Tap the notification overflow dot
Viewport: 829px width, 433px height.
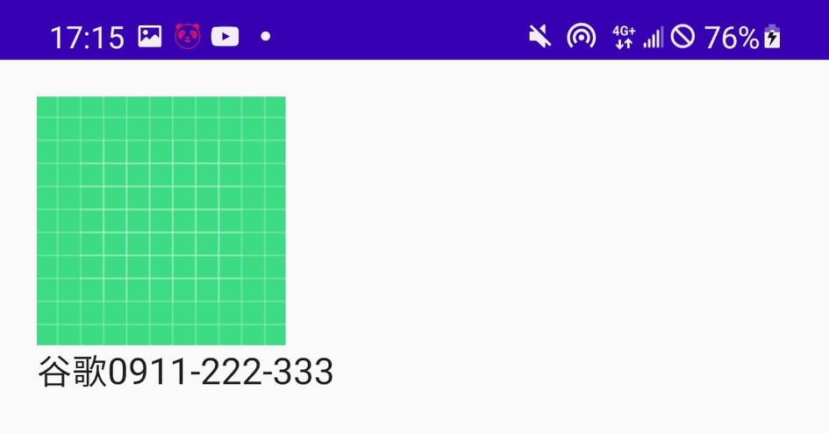[266, 37]
